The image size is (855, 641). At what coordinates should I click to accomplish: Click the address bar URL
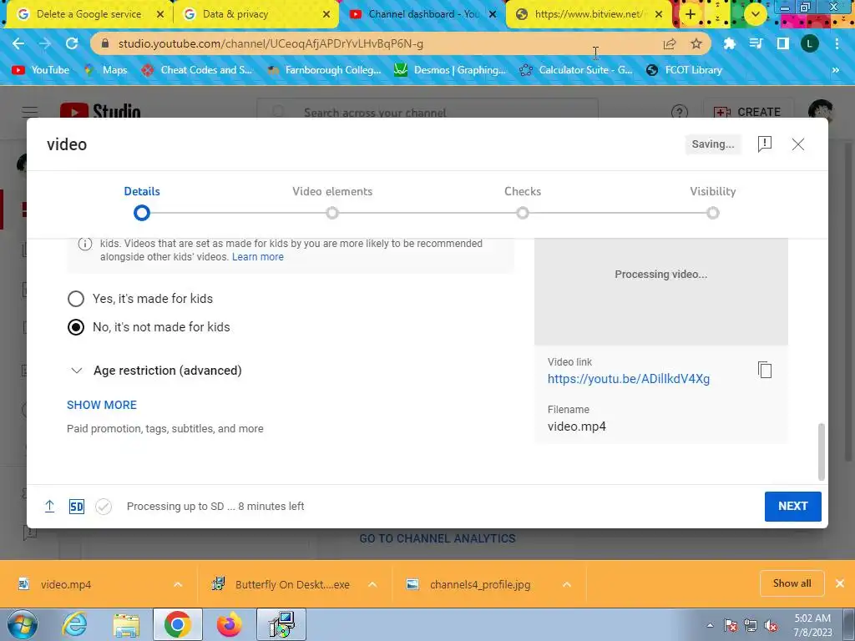point(271,43)
